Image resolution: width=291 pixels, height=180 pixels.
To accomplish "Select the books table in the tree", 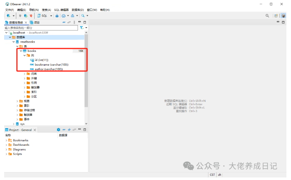I will 32,51.
